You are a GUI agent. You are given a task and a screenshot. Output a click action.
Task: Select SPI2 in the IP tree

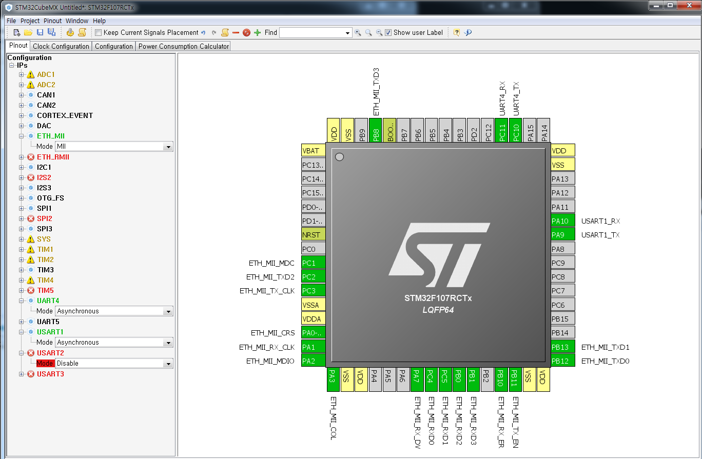coord(45,218)
